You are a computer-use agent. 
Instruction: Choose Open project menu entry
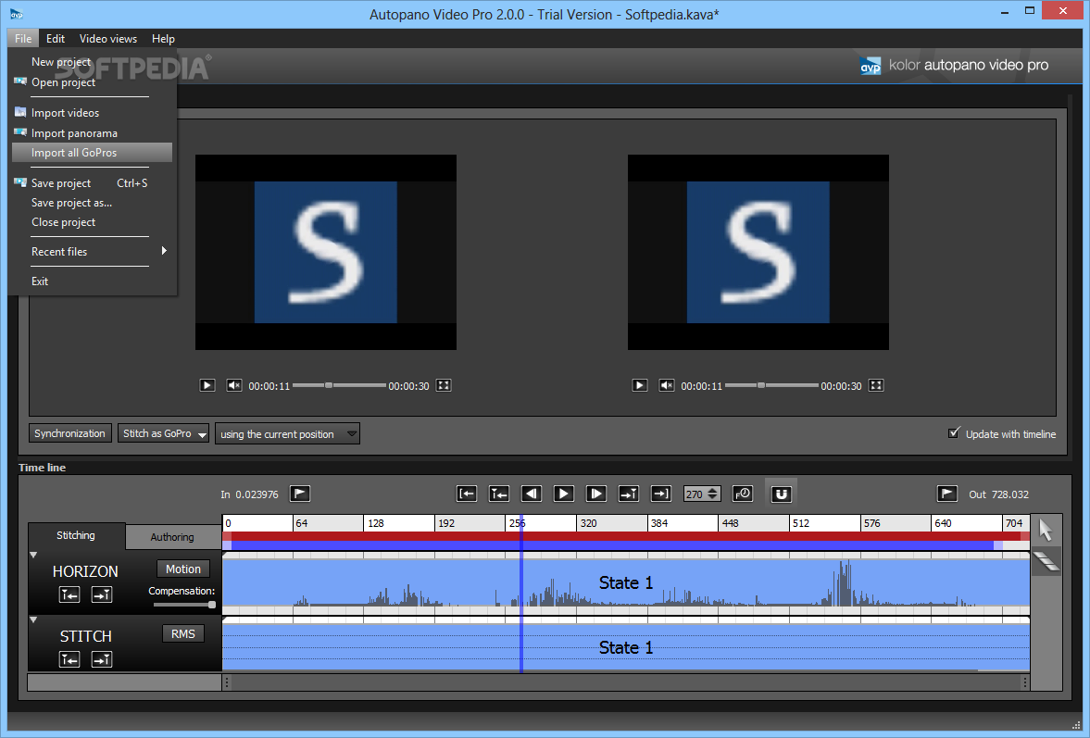[92, 82]
